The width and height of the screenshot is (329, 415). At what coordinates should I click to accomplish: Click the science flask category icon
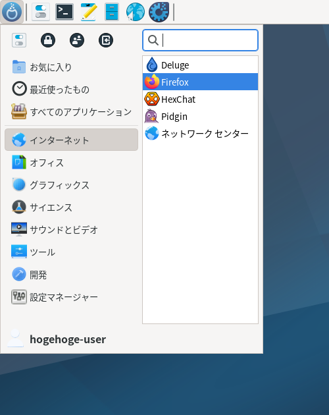(19, 207)
